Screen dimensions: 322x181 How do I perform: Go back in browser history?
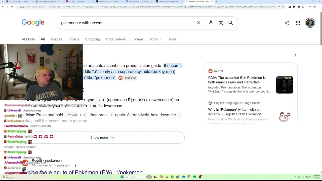point(3,7)
